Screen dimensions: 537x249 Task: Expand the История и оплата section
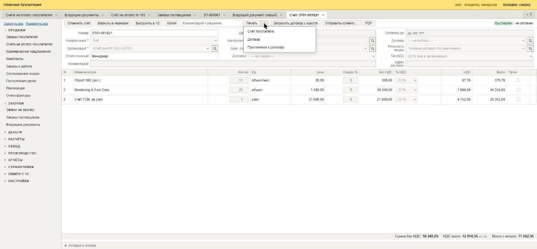tap(81, 246)
